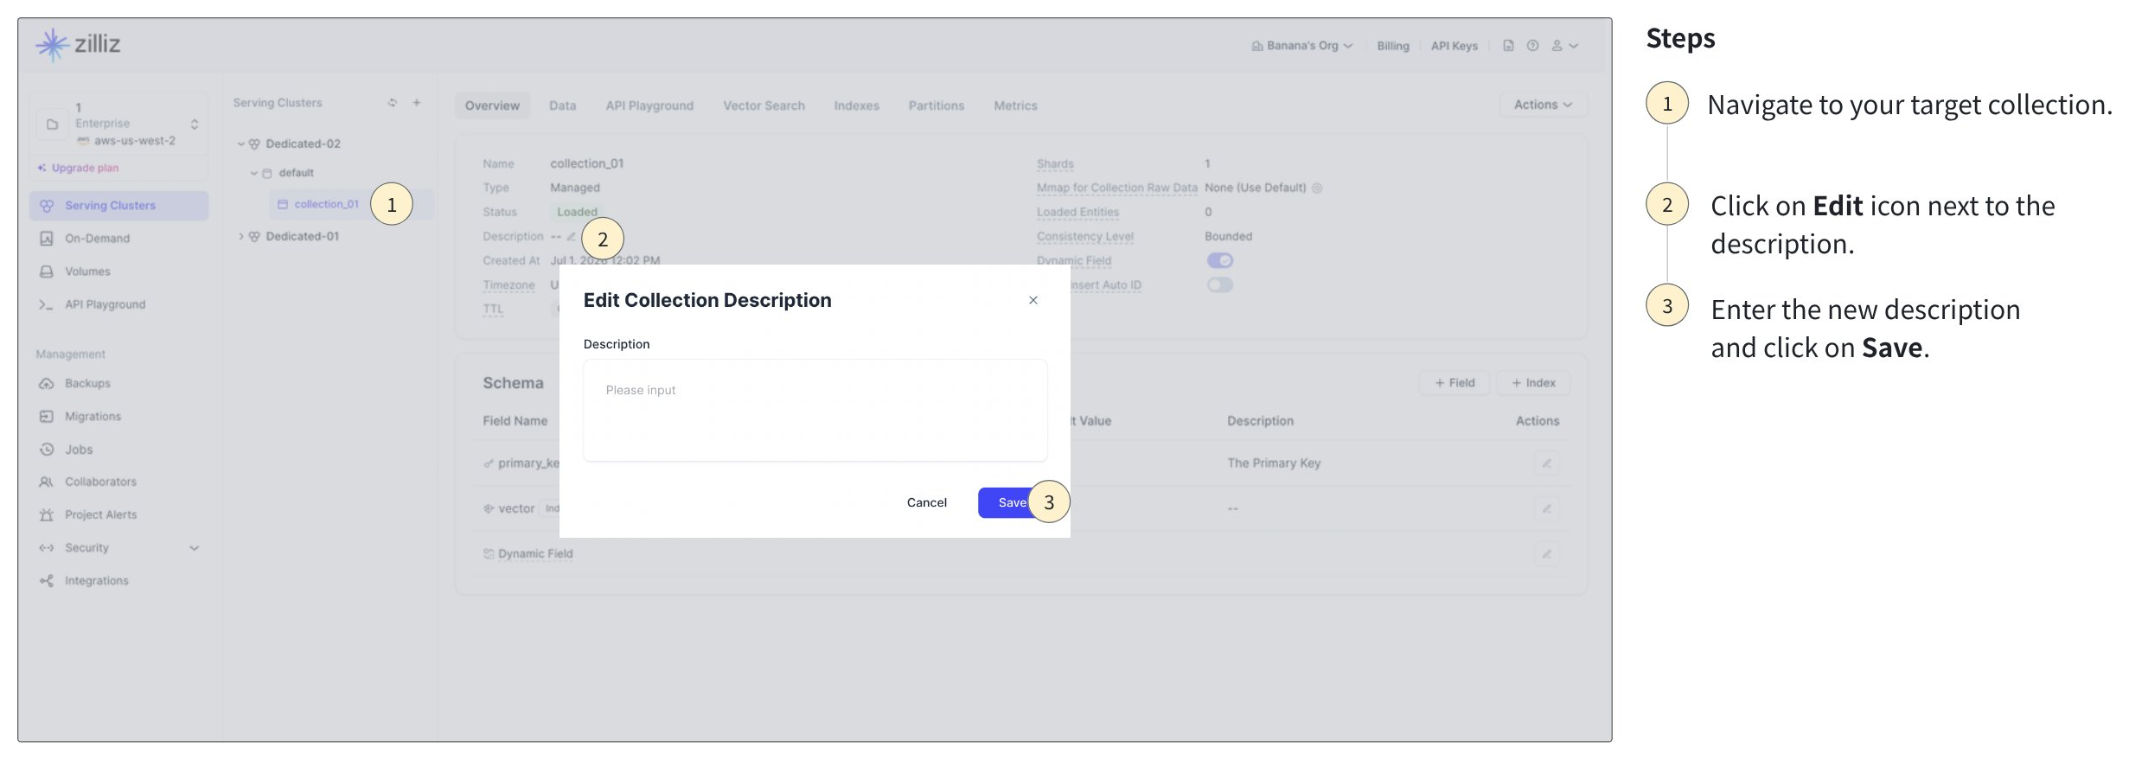Edit the vector field row
This screenshot has height=760, width=2129.
(x=1547, y=508)
